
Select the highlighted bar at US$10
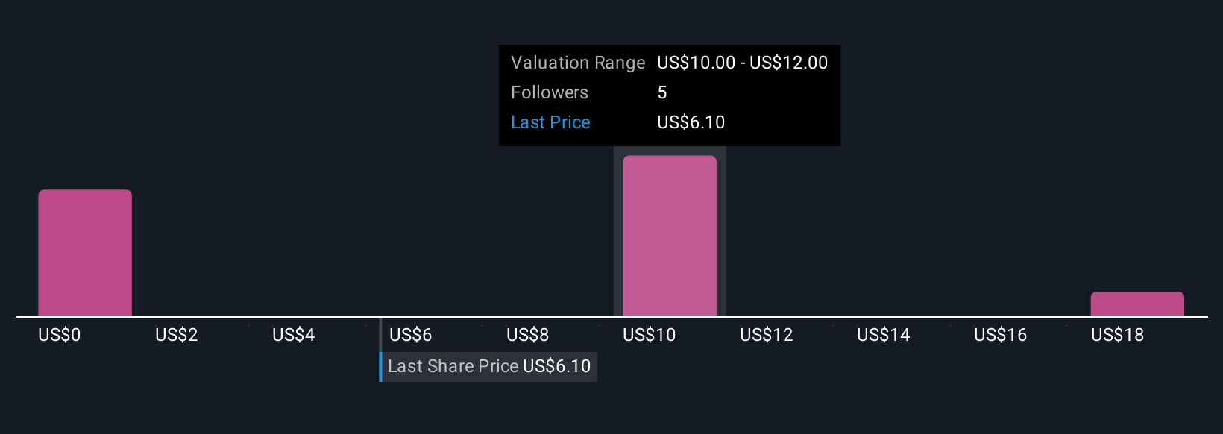coord(669,236)
